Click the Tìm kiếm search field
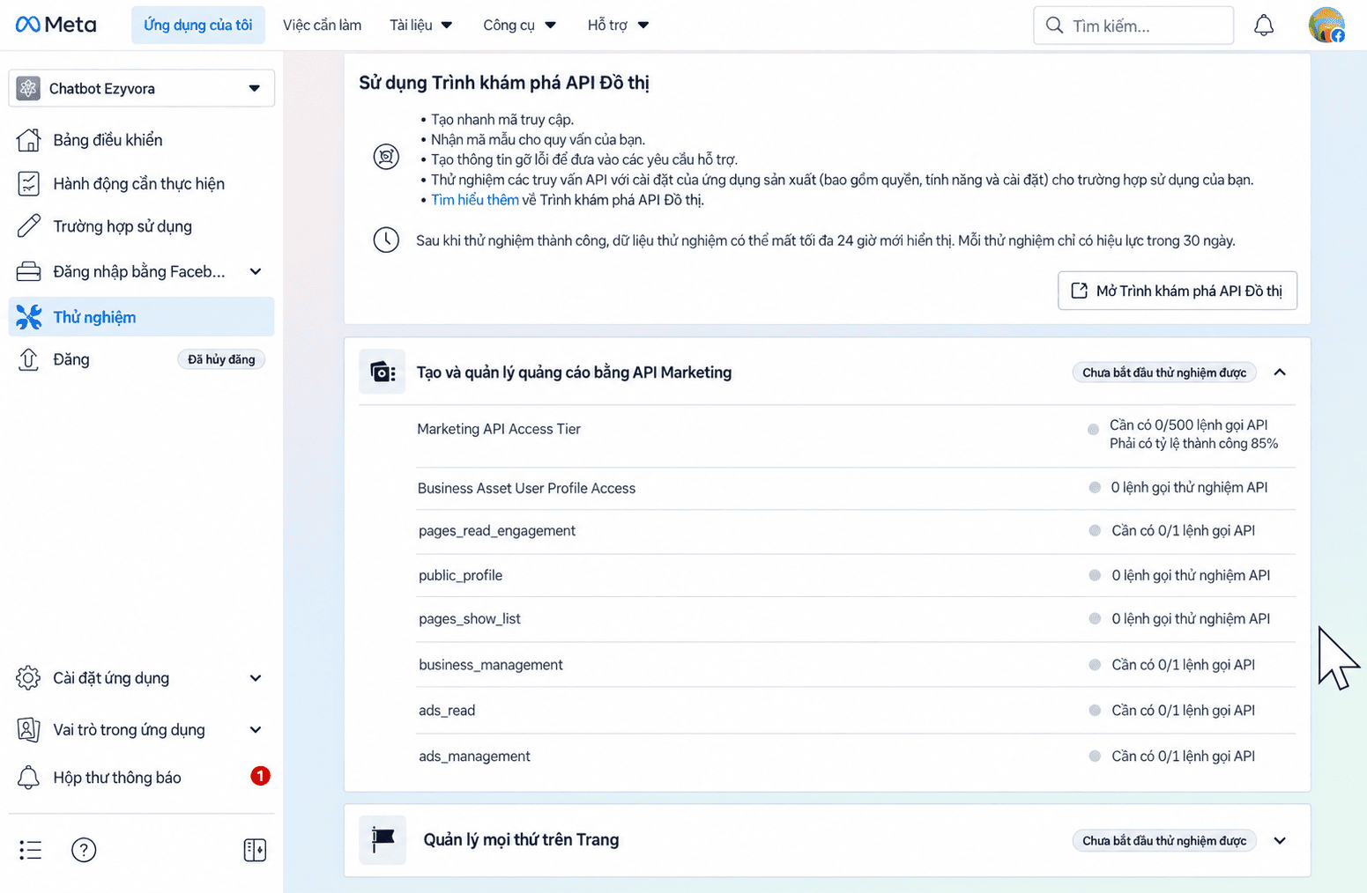 [1133, 26]
